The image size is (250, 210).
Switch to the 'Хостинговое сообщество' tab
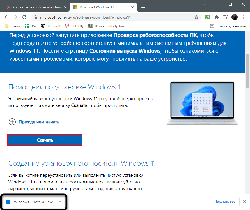click(x=34, y=7)
